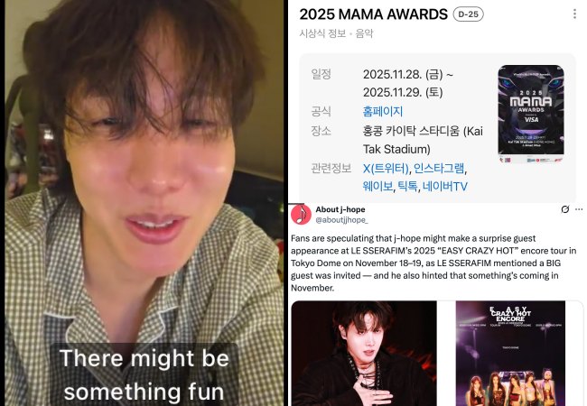587x406 pixels.
Task: Click the 2025 MAMA AWARDS title
Action: (x=373, y=14)
